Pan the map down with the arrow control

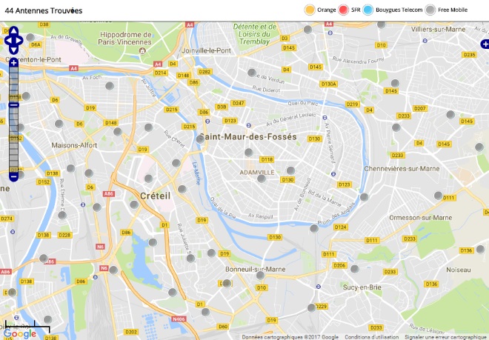coord(14,50)
